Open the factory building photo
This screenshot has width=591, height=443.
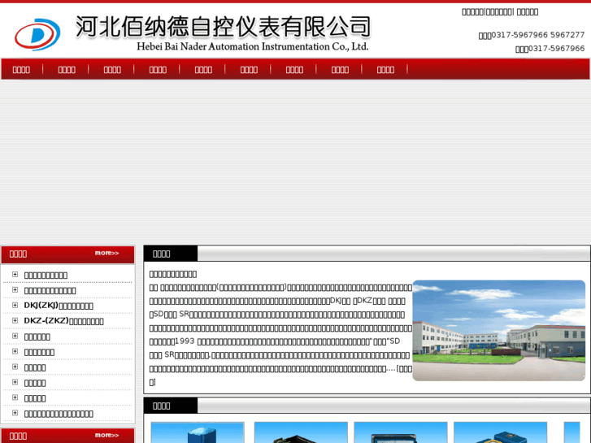click(x=498, y=330)
